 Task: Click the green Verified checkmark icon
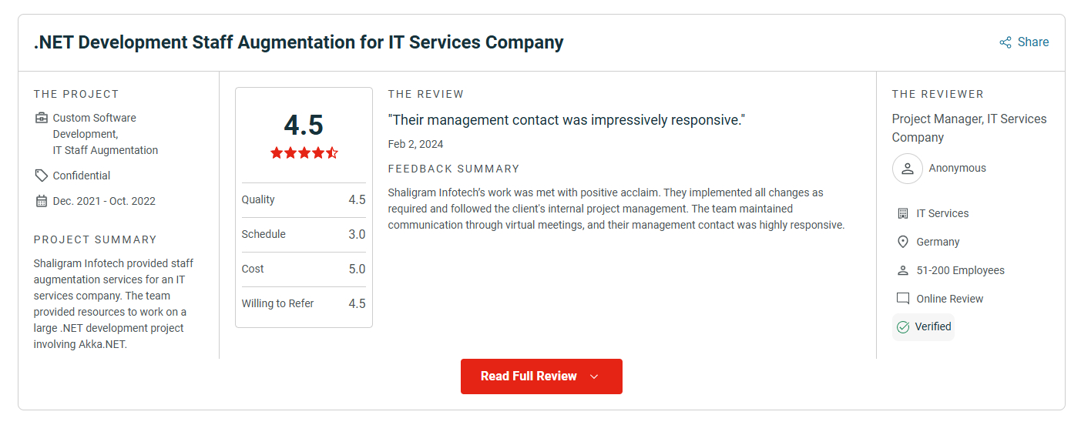click(x=903, y=327)
